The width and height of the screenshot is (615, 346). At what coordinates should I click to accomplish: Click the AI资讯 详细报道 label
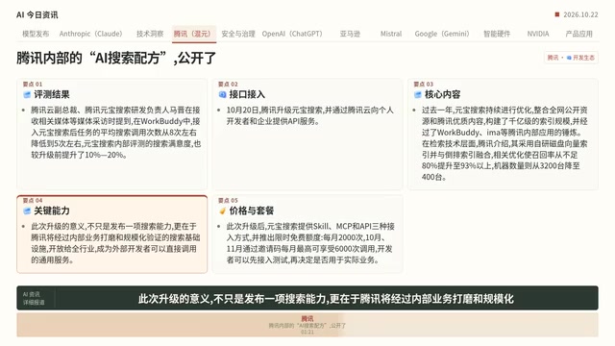click(34, 298)
